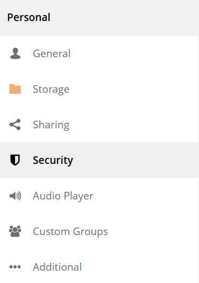Select the Sharing text entry
This screenshot has width=199, height=283.
(x=51, y=125)
